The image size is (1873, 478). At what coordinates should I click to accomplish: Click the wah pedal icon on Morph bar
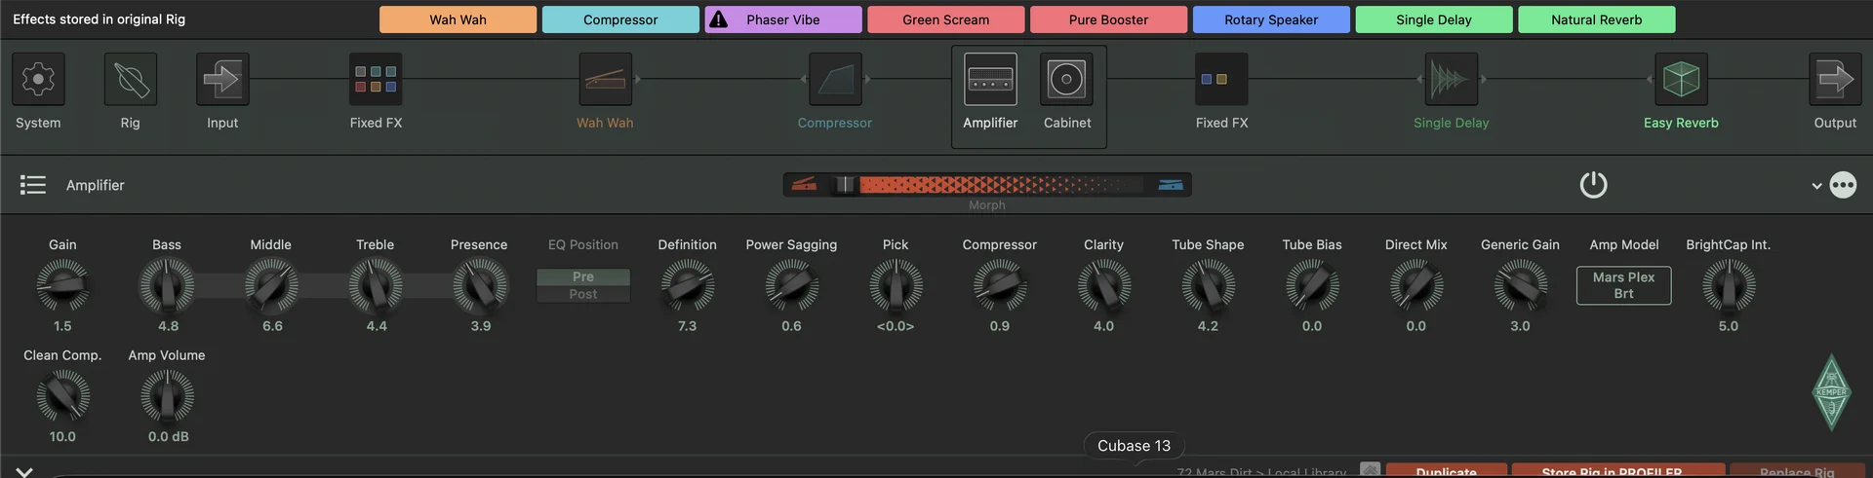coord(805,185)
